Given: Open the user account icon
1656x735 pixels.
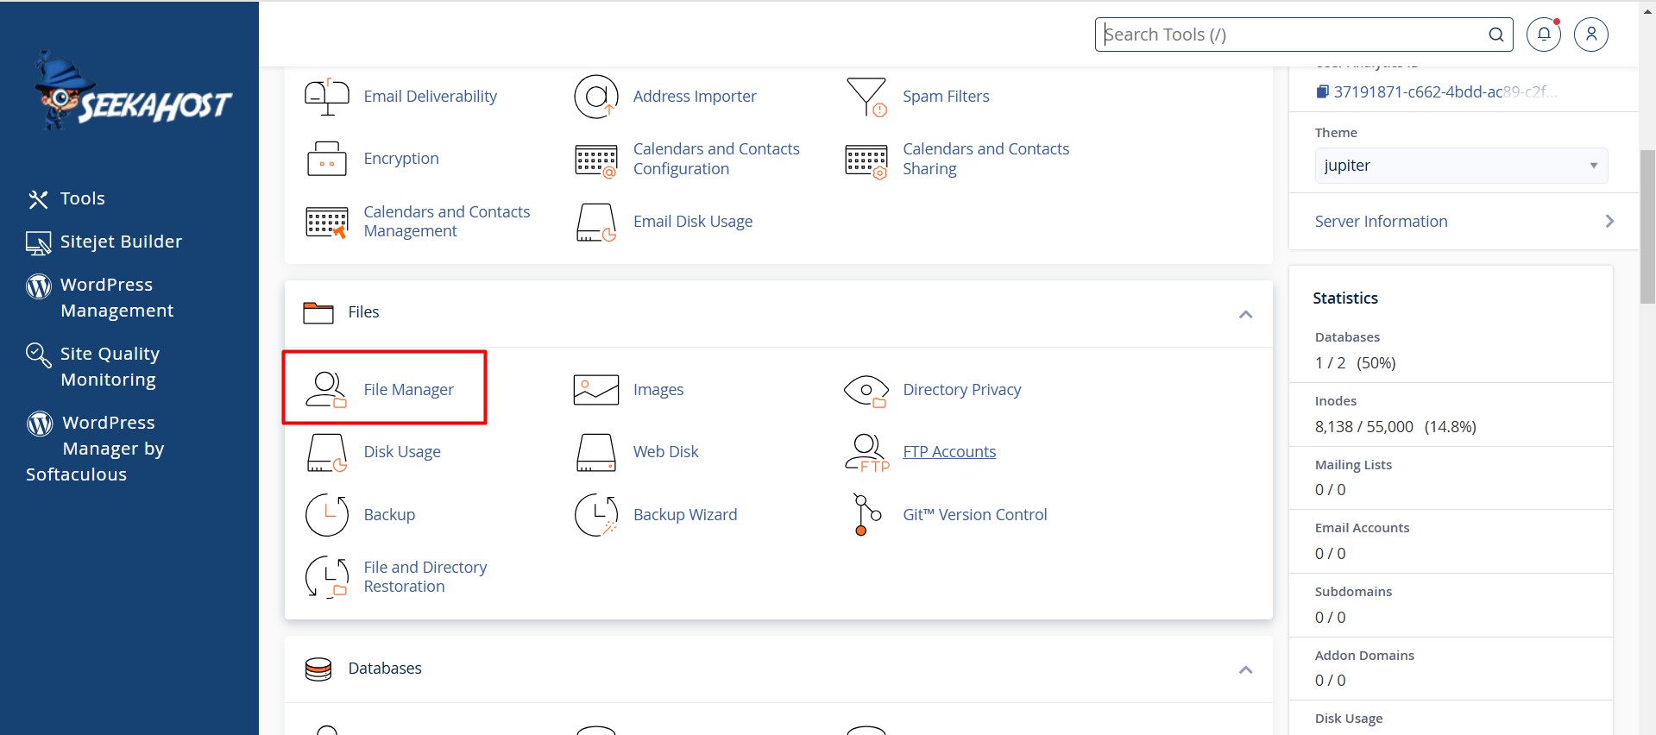Looking at the screenshot, I should click(x=1591, y=35).
